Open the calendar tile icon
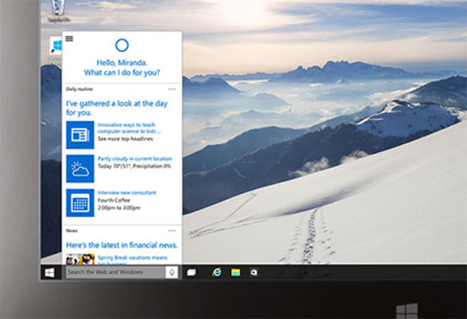Viewport: 467px width, 319px height. point(80,203)
